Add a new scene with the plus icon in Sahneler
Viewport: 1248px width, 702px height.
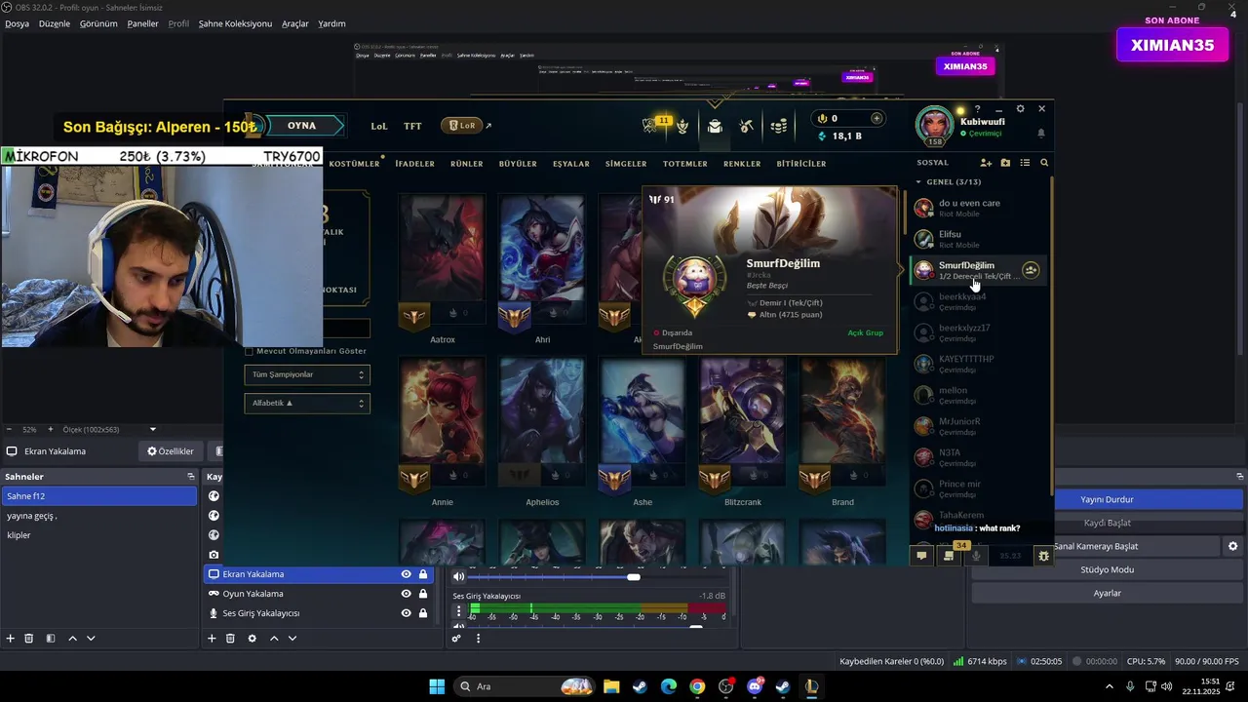click(x=11, y=639)
